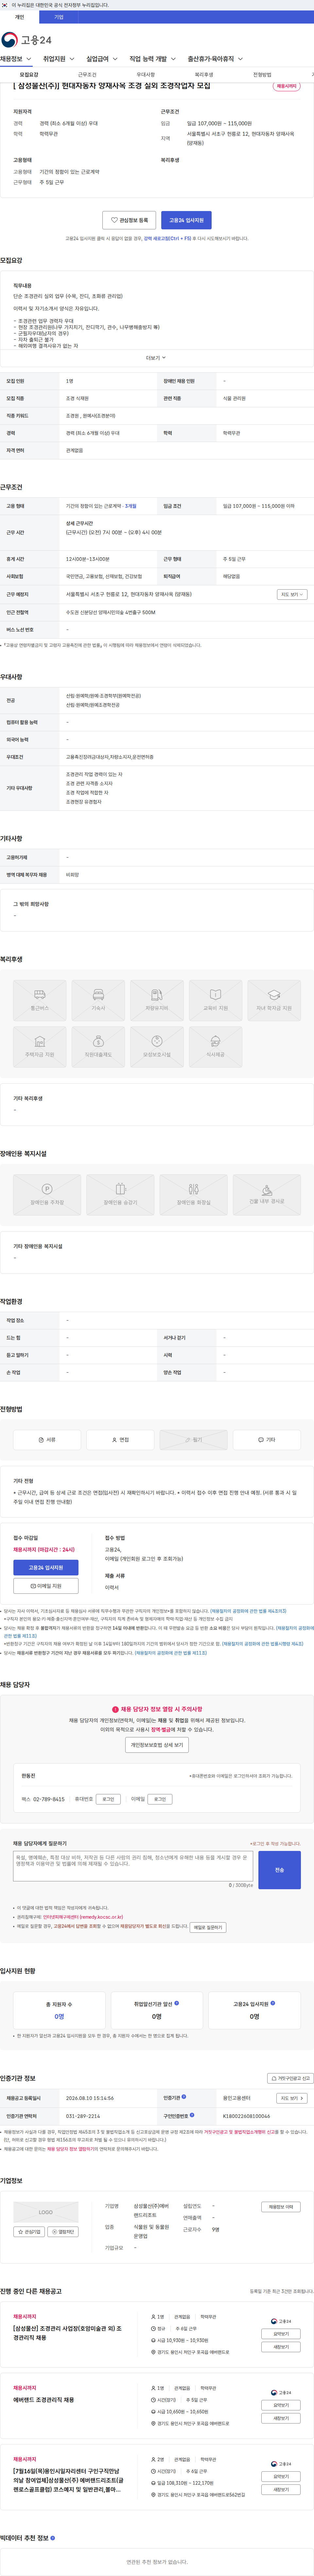Open 지도 보기 next to workplace address
Image resolution: width=314 pixels, height=2576 pixels.
click(x=292, y=594)
